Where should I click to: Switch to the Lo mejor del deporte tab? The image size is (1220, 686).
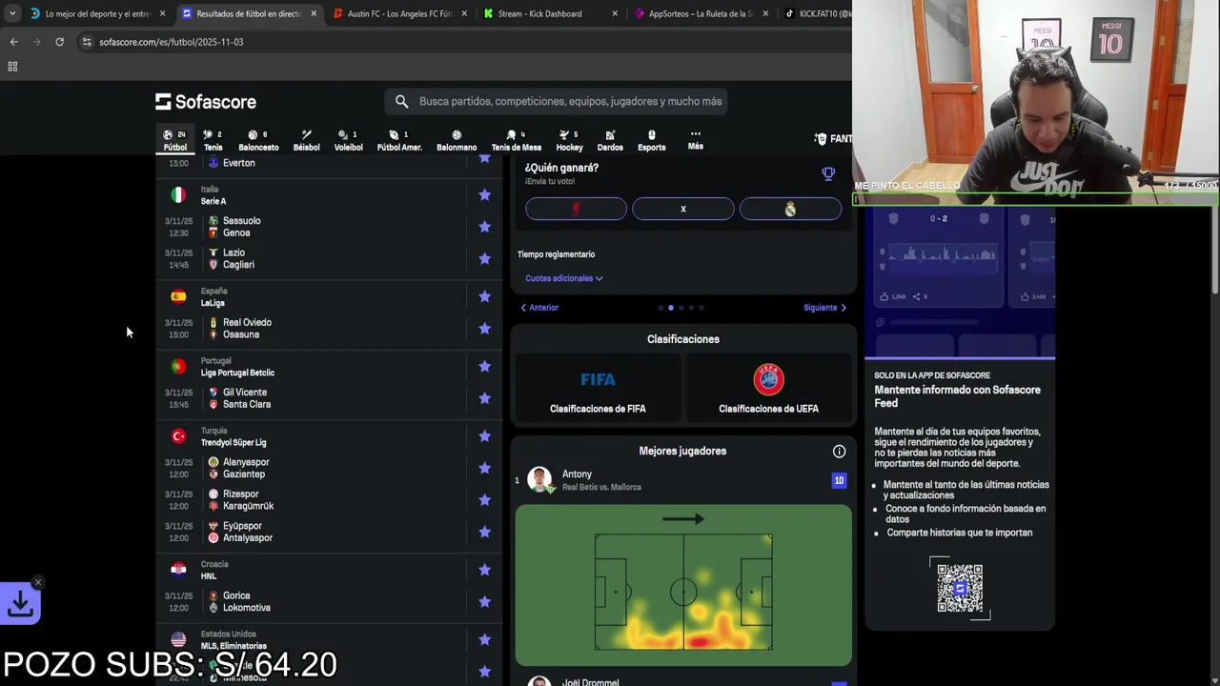tap(98, 13)
